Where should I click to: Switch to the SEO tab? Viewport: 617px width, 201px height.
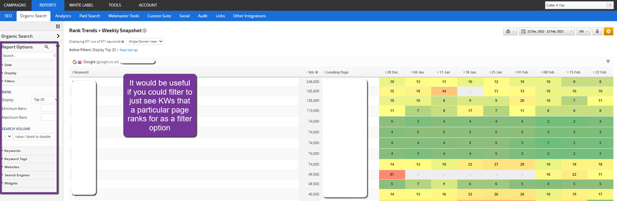pyautogui.click(x=8, y=16)
